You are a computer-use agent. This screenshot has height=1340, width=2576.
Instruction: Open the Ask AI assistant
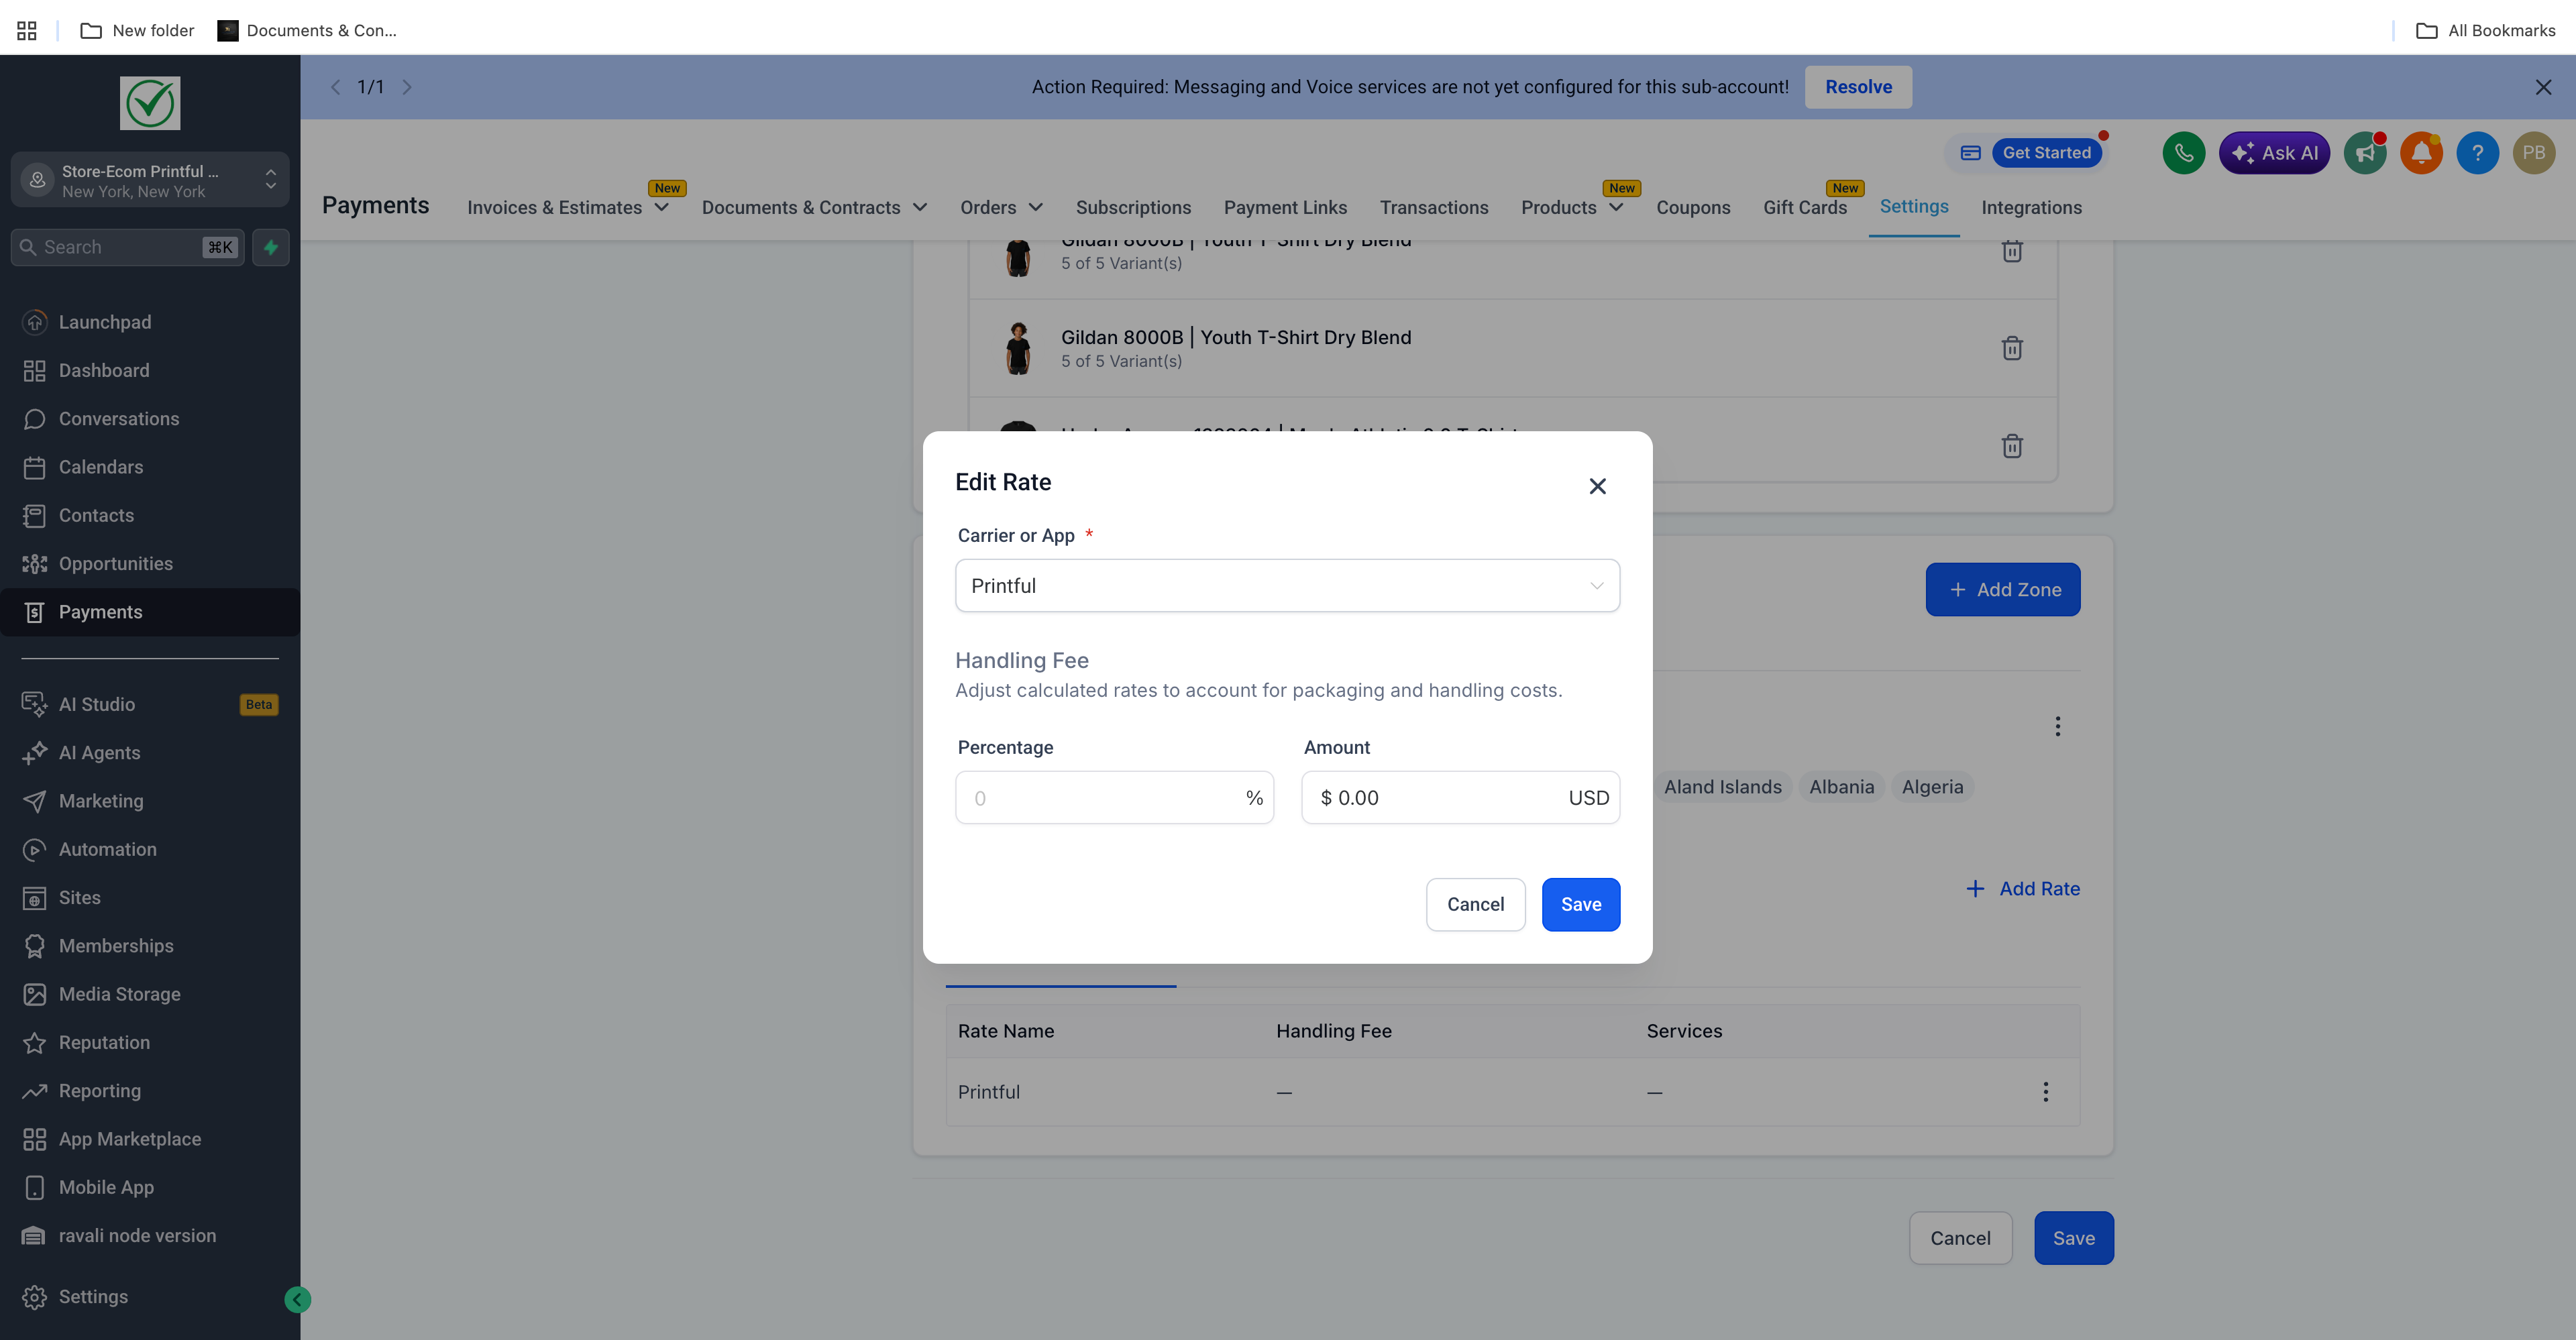tap(2274, 153)
